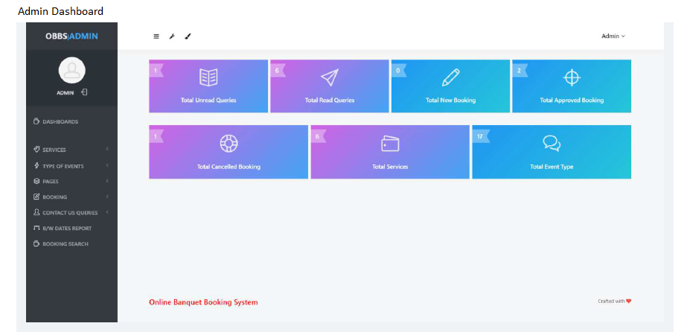This screenshot has width=684, height=332.
Task: Open the Total Cancelled Booking label
Action: coord(228,167)
